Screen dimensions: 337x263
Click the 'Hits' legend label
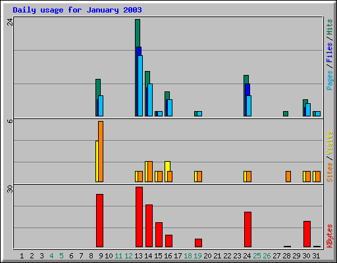(x=329, y=27)
